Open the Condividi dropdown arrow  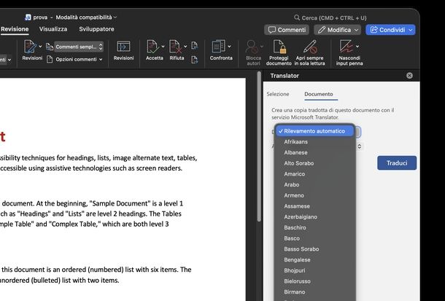point(411,30)
